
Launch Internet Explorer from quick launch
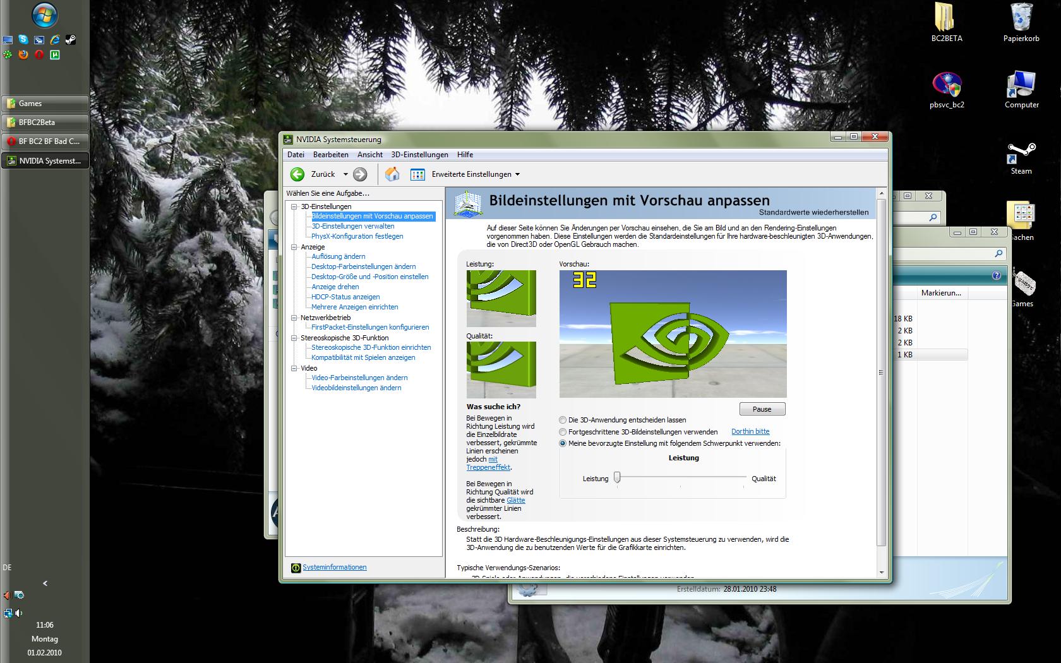[x=55, y=40]
